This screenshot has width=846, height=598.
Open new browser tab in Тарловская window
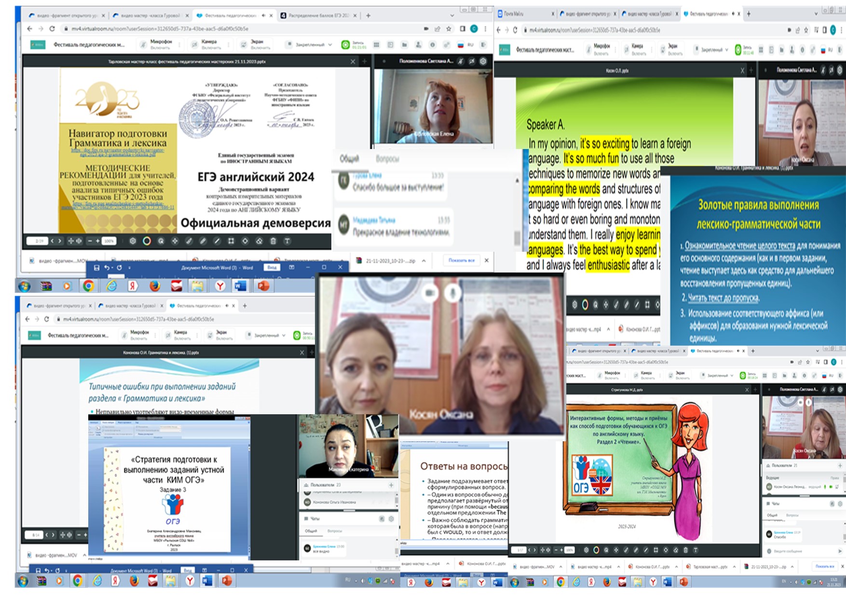[x=368, y=15]
